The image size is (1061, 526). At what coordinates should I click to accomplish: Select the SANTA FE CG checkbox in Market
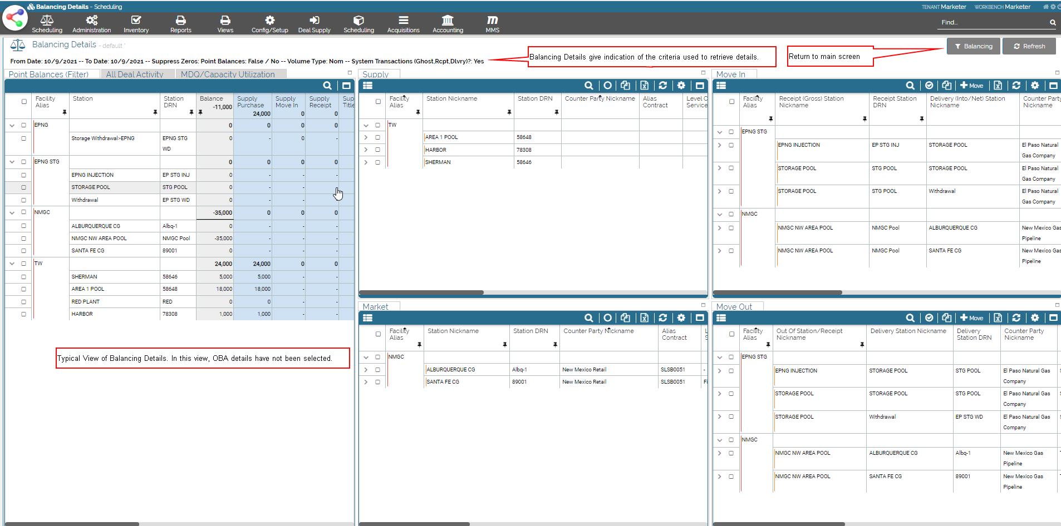click(x=377, y=382)
